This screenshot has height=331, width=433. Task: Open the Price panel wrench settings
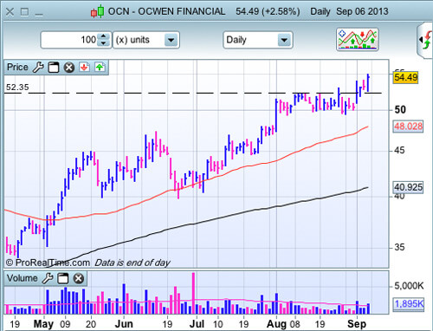[38, 68]
